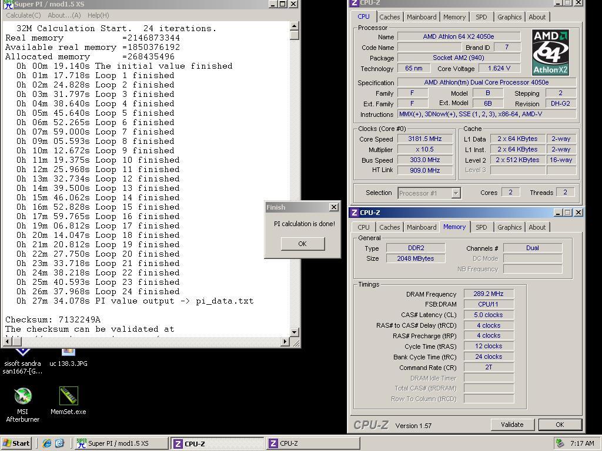
Task: Click the Channels # value Dual
Action: tap(533, 248)
